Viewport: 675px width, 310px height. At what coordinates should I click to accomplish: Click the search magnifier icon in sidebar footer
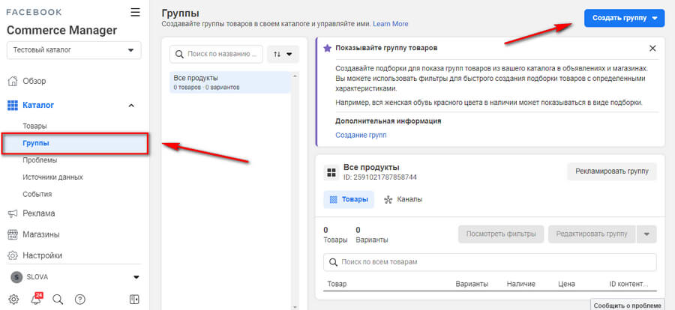coord(58,299)
